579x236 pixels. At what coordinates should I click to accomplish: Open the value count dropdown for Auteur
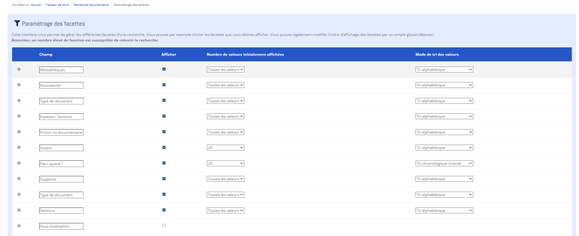[225, 148]
